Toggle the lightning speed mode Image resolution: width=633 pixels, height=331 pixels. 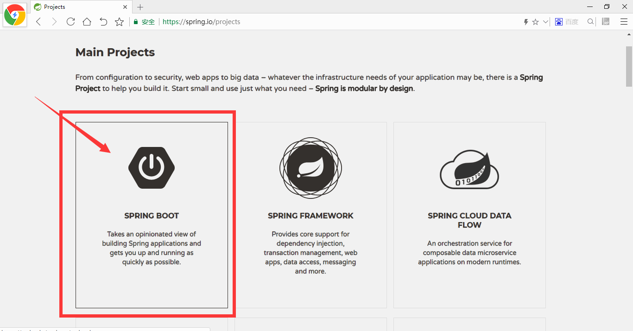click(x=525, y=21)
